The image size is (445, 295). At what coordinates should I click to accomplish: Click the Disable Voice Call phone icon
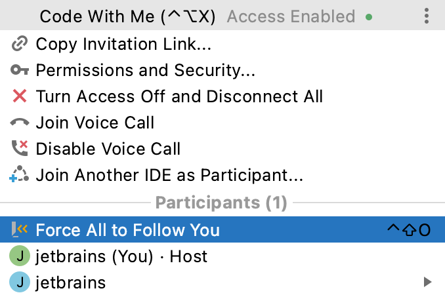pos(20,149)
